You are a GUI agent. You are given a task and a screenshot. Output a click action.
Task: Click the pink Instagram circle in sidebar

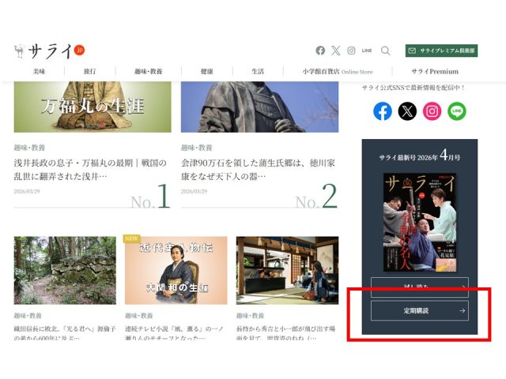432,111
